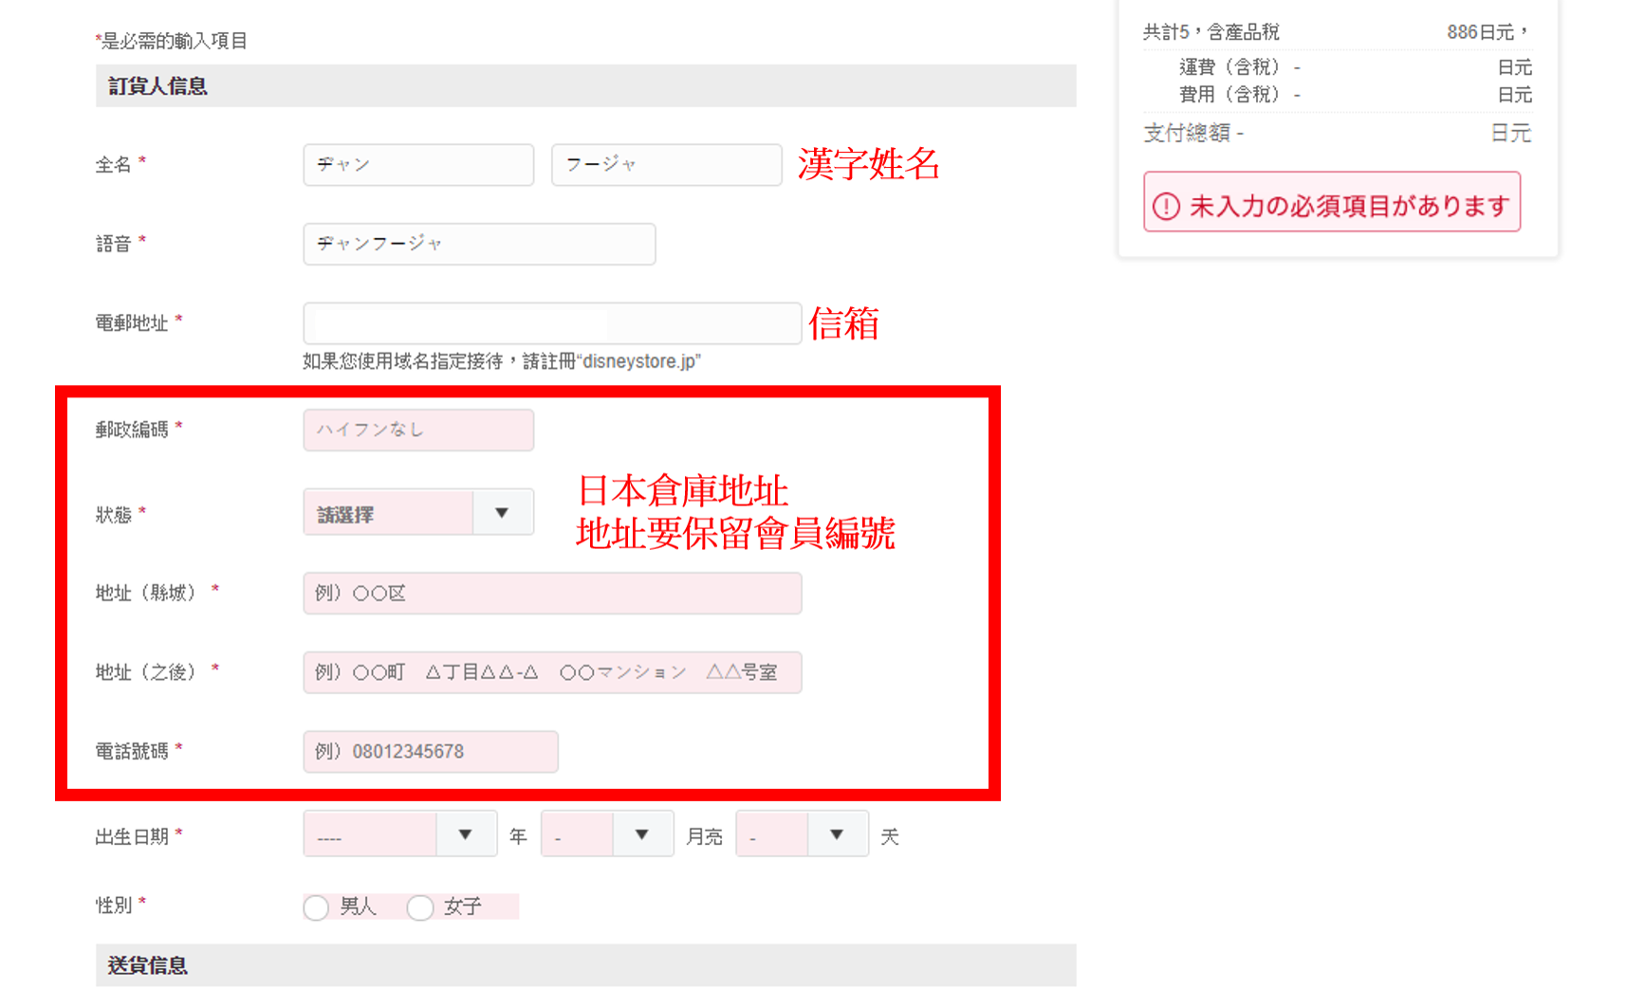Expand the birth day dropdown
The image size is (1645, 989).
coord(802,835)
